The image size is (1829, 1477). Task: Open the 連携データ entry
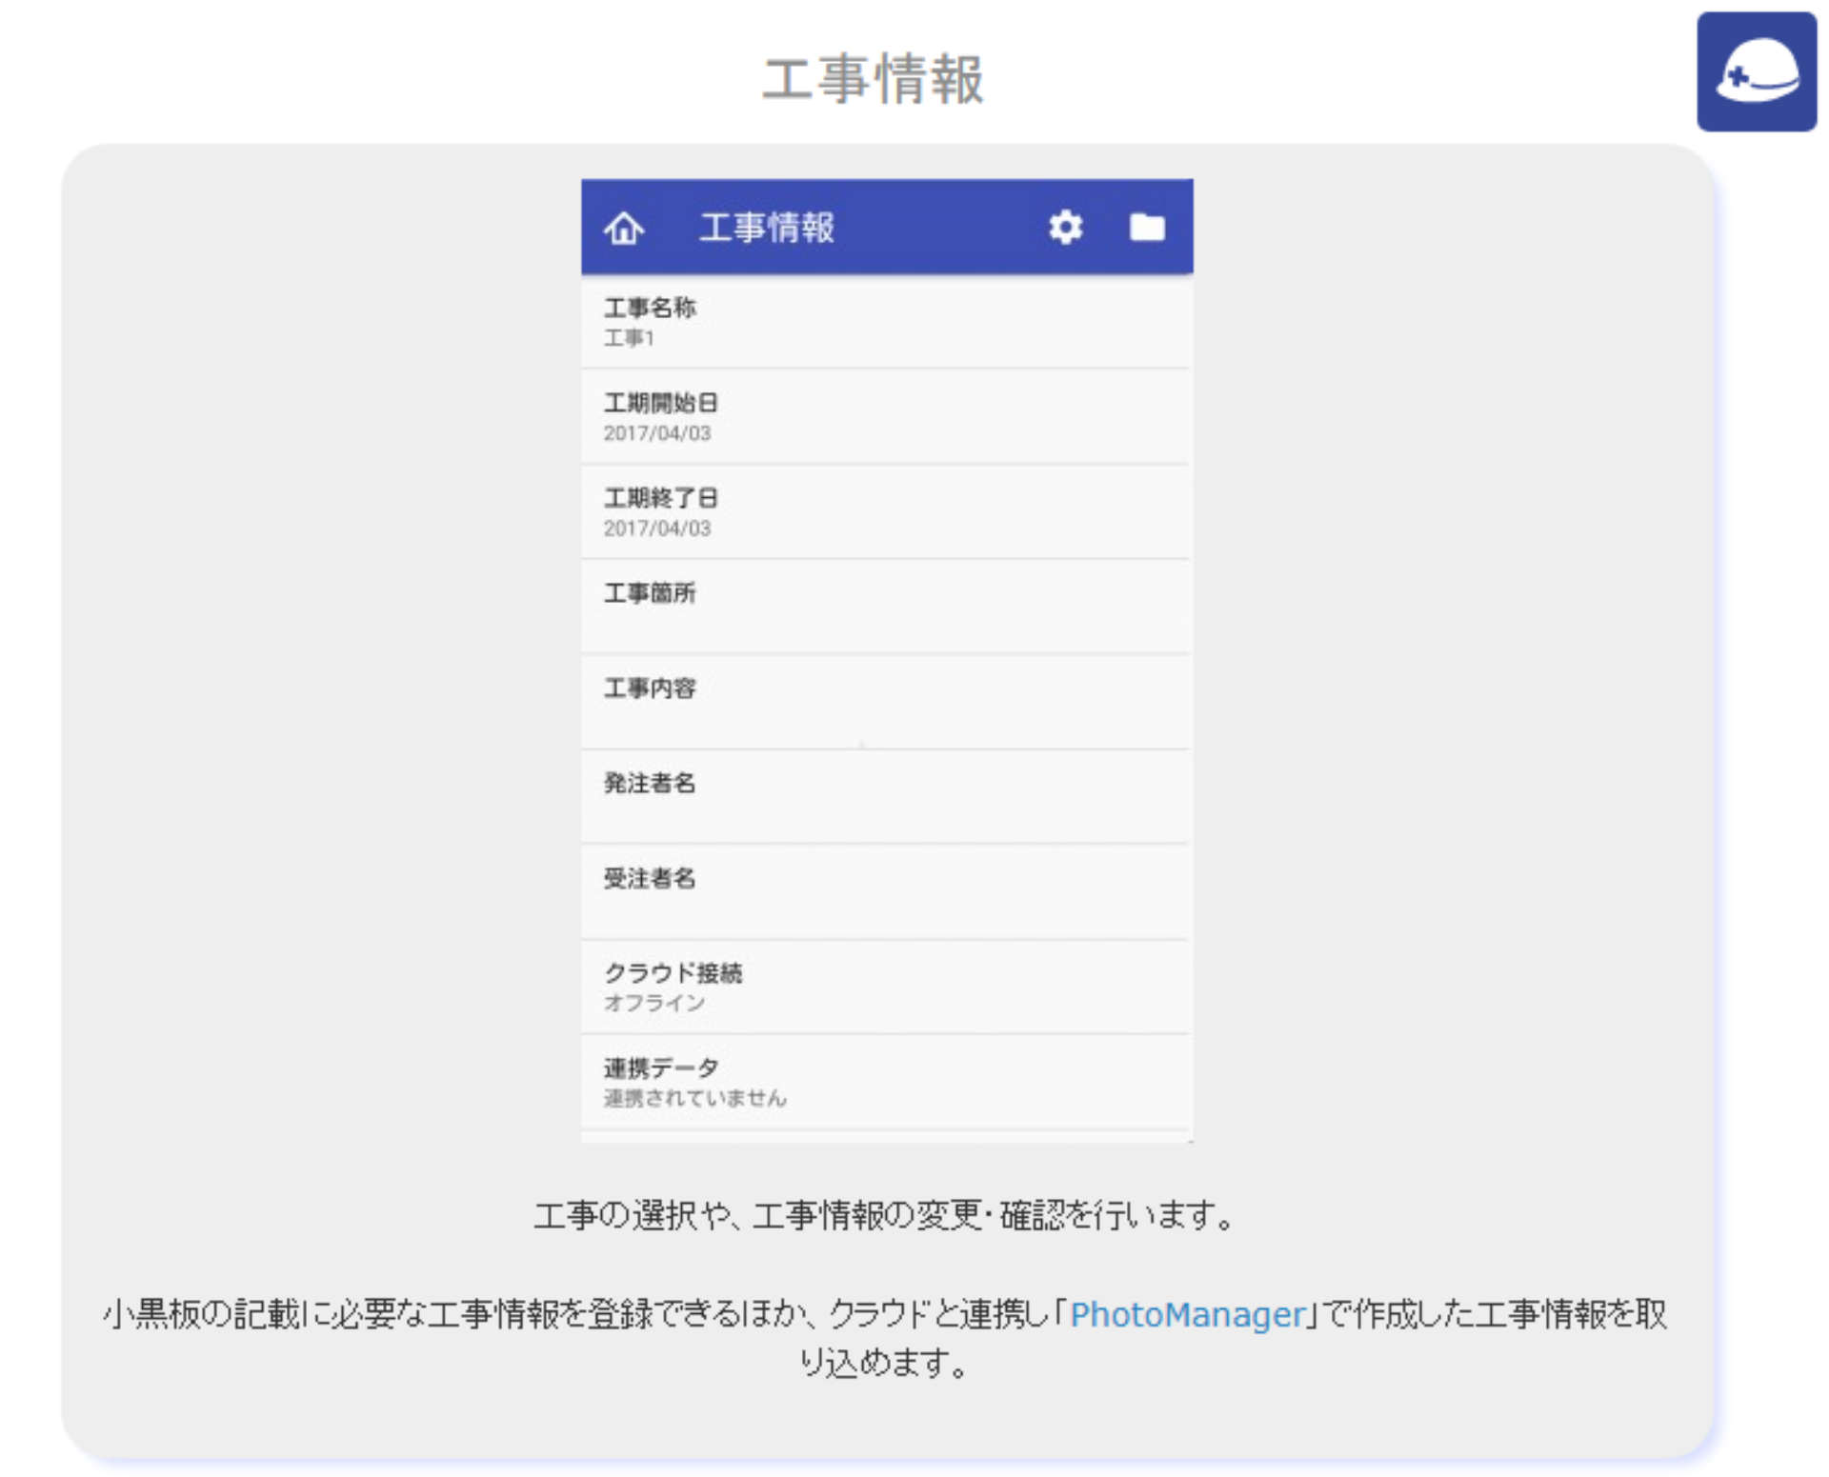click(886, 1082)
